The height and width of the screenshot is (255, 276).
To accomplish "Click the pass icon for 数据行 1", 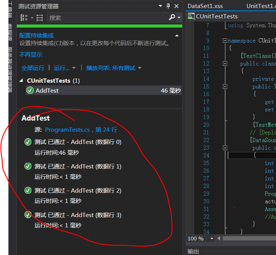I will pyautogui.click(x=28, y=166).
